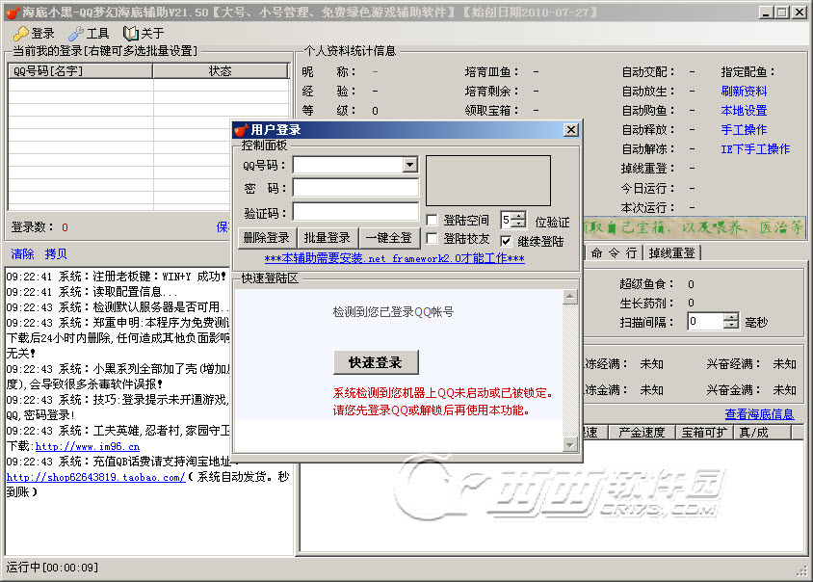
Task: Focus the 密码 password field
Action: pos(355,188)
